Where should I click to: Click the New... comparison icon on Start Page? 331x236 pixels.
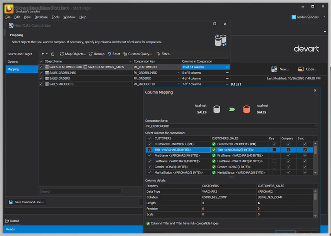[x=274, y=69]
